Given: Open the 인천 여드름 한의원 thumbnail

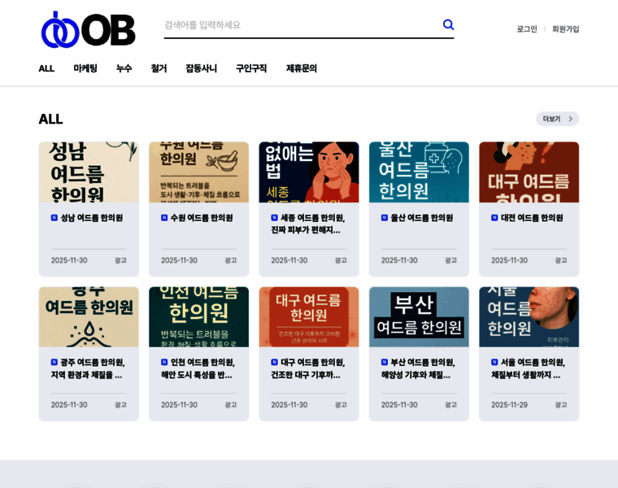Looking at the screenshot, I should point(198,317).
